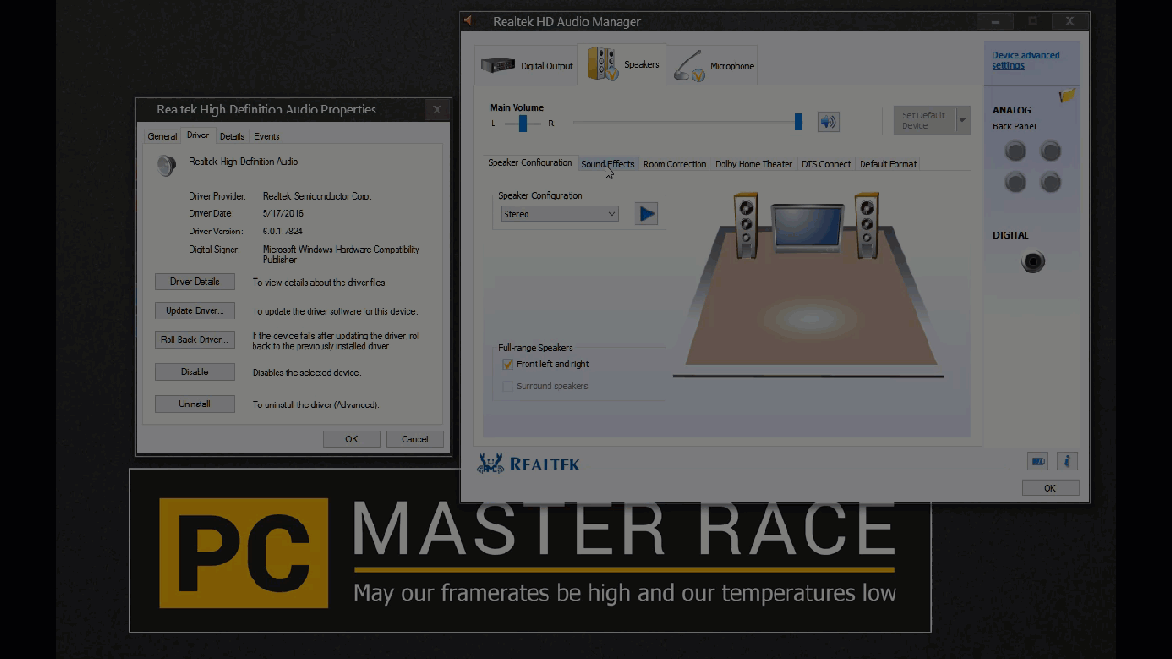The image size is (1172, 659).
Task: Toggle the Surround speakers checkbox
Action: tap(507, 386)
